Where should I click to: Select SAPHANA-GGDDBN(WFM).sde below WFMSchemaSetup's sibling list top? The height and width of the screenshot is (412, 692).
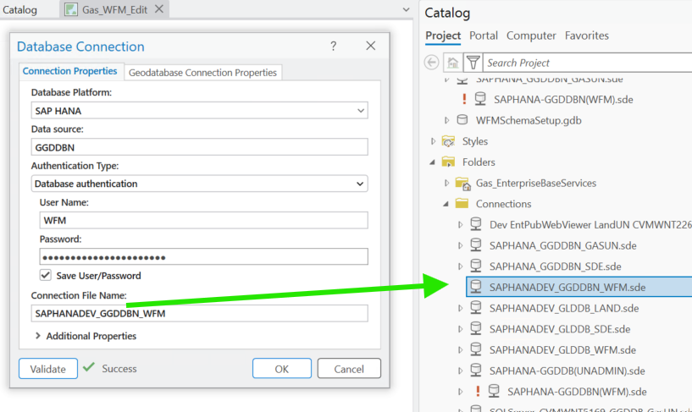pos(563,100)
